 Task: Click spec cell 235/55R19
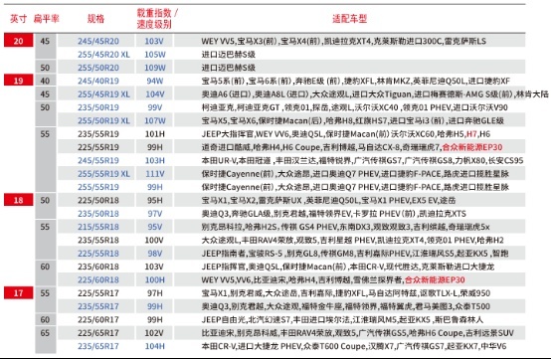coord(98,134)
